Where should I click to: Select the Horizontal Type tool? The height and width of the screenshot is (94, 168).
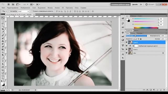coord(3,61)
